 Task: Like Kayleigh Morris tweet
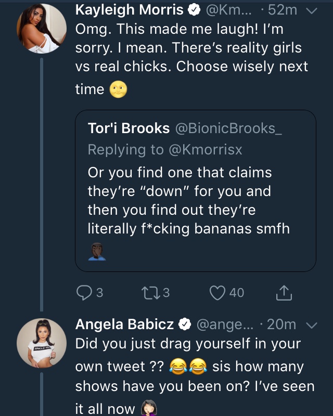click(x=217, y=293)
